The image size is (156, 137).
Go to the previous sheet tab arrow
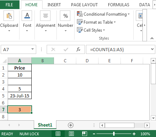click(9, 125)
